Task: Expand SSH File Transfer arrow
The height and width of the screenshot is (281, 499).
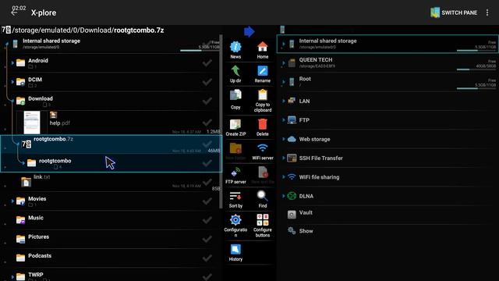Action: point(284,158)
